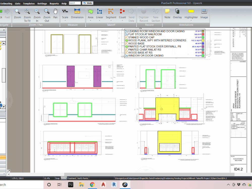The height and width of the screenshot is (189, 252).
Task: Click the Undo button
Action: coord(87,3)
